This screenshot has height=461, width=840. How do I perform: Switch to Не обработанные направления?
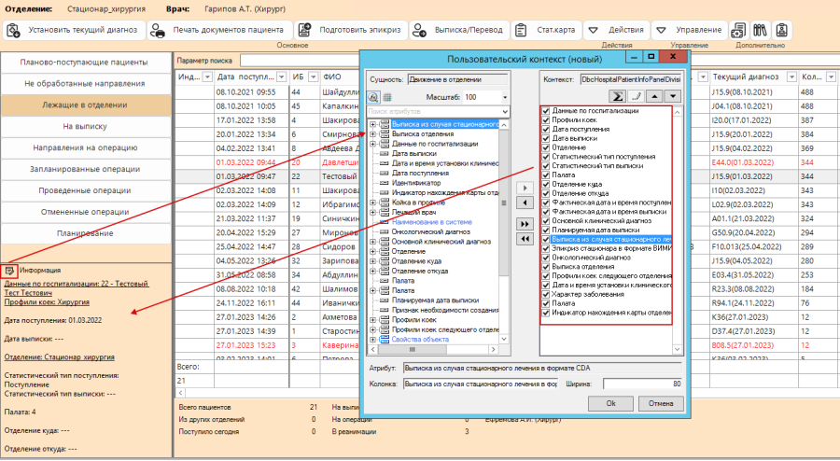coord(84,84)
